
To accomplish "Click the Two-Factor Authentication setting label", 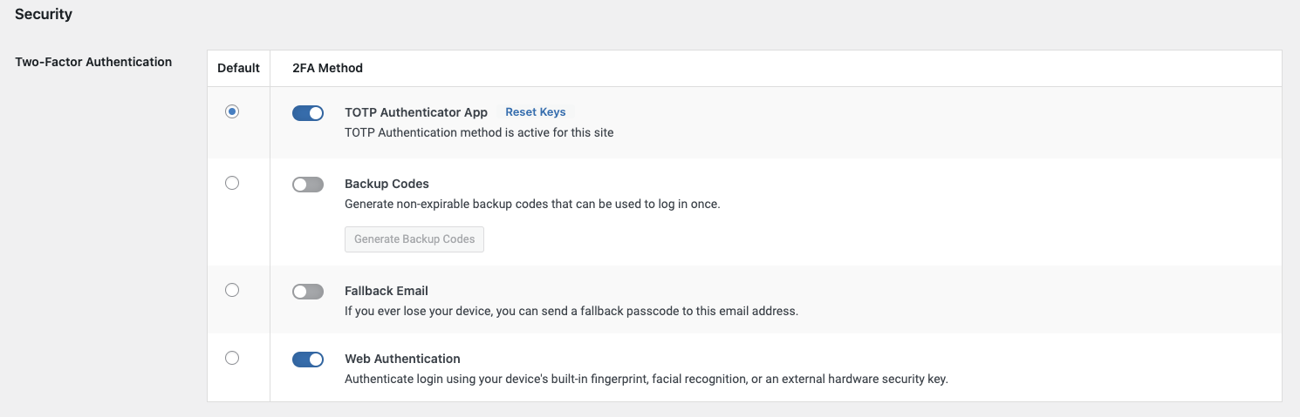I will tap(93, 62).
